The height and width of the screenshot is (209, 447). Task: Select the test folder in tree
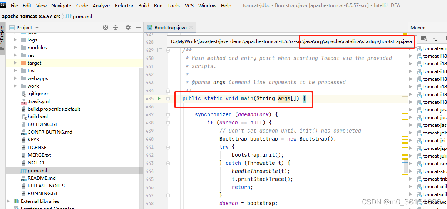click(x=74, y=71)
